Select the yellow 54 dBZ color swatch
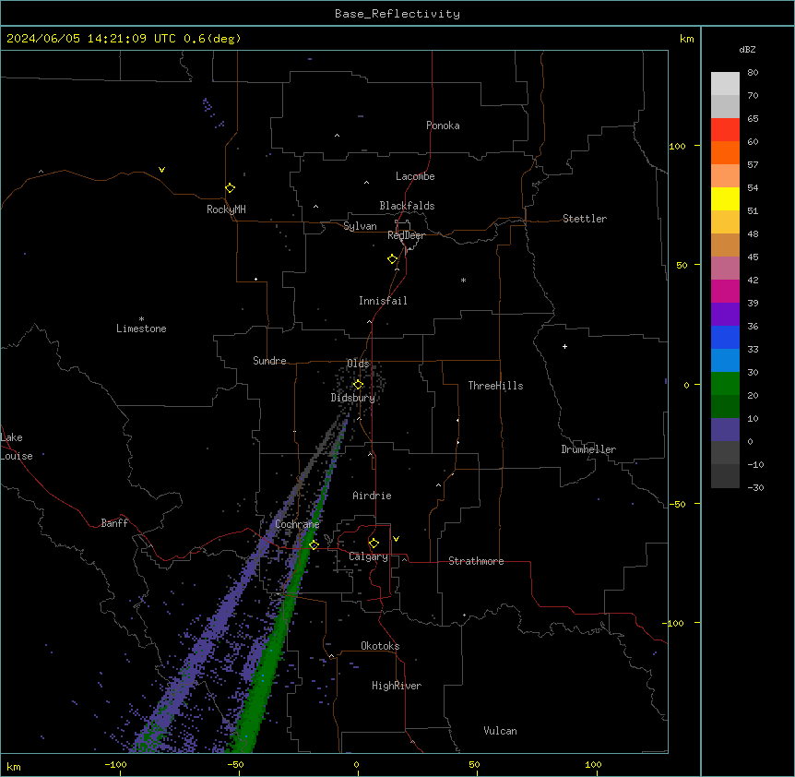 725,198
